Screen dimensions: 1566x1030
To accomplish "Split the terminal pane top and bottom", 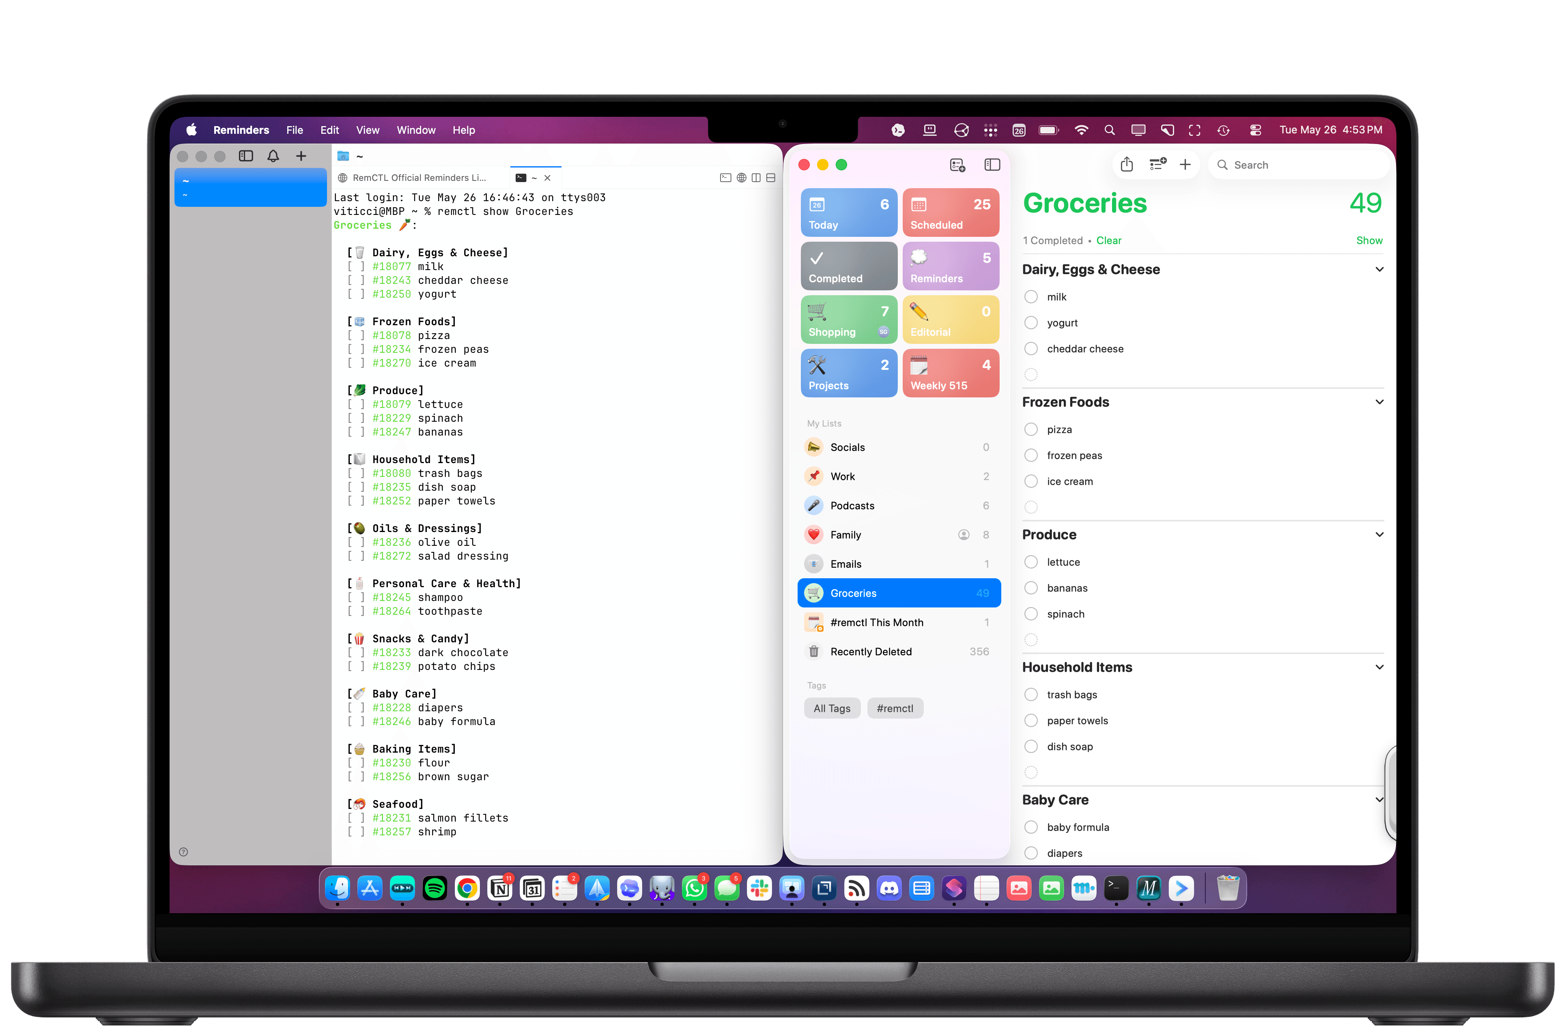I will click(x=770, y=178).
